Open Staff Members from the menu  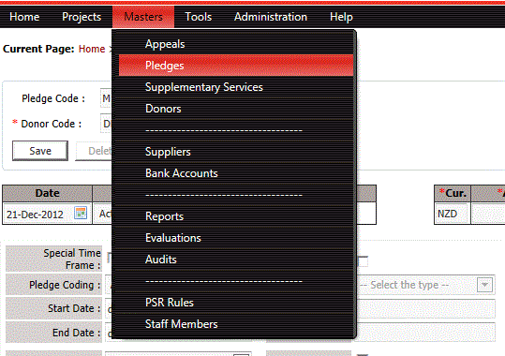tap(236, 324)
